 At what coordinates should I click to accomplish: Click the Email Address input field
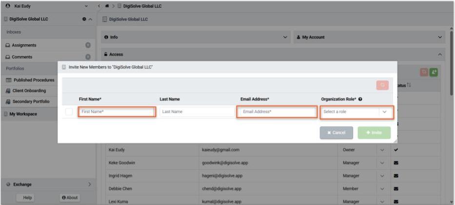pyautogui.click(x=277, y=112)
